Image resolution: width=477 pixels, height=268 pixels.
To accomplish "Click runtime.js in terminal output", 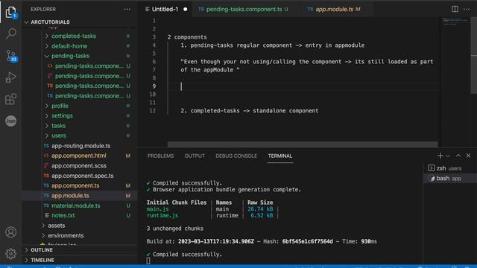I will (x=162, y=216).
